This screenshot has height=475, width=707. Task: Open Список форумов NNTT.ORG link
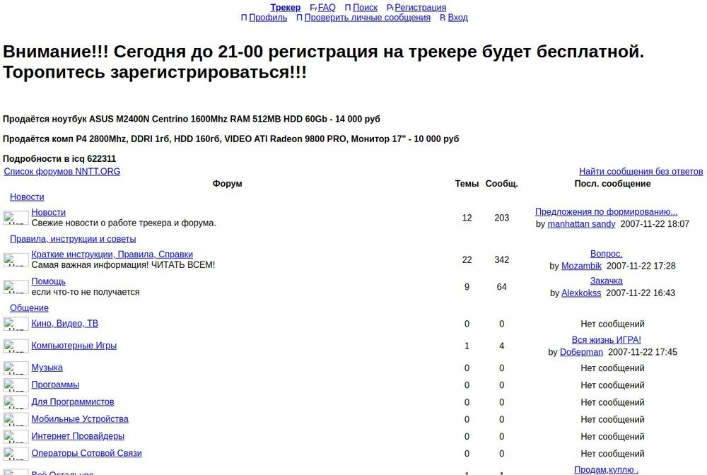click(x=62, y=172)
